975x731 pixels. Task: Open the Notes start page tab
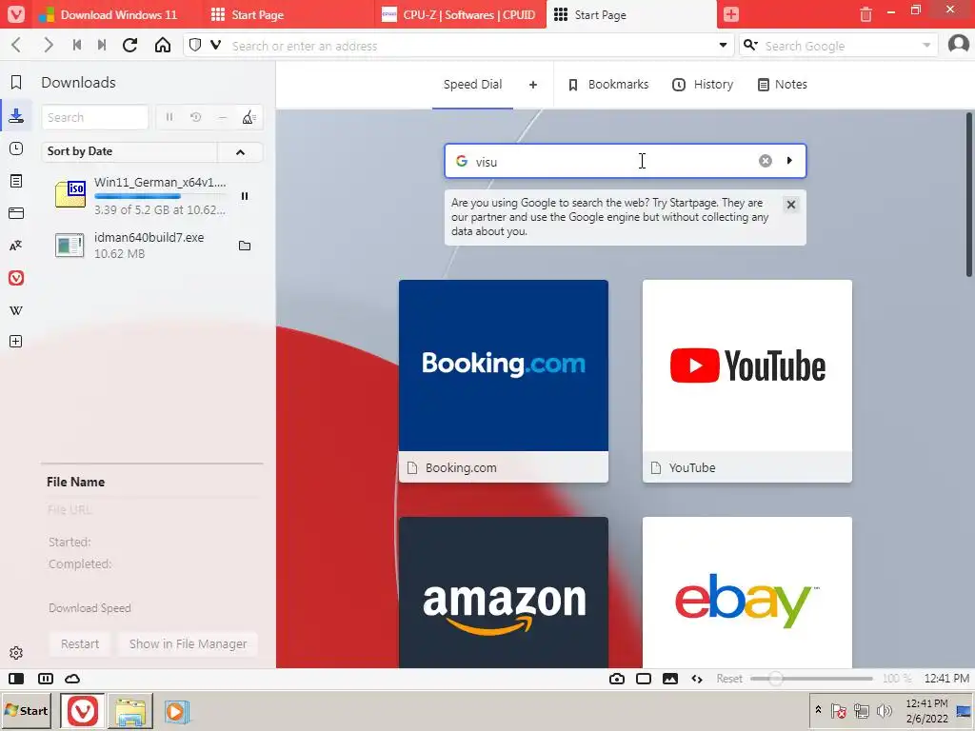[783, 85]
